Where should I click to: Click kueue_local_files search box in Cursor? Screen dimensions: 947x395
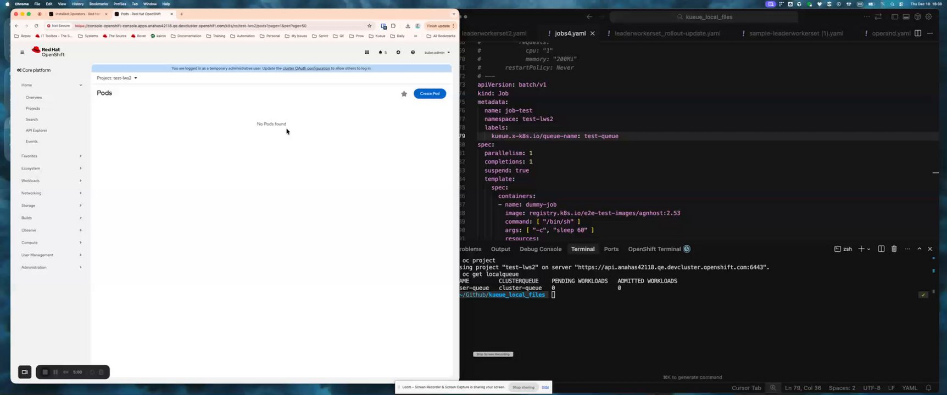point(704,17)
